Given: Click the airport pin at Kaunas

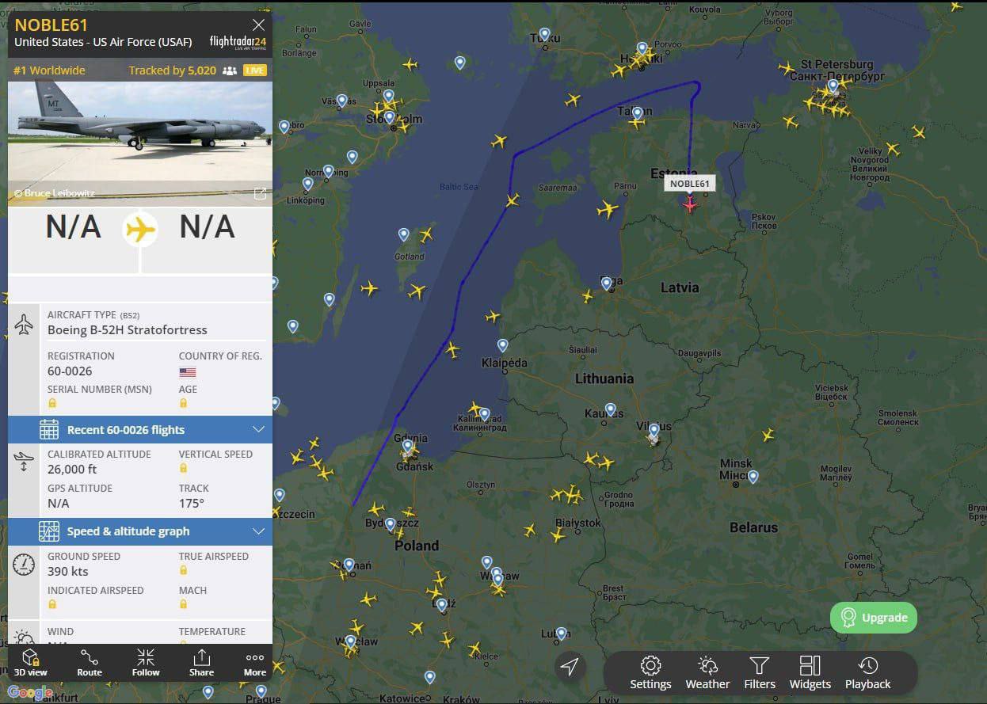Looking at the screenshot, I should (x=610, y=410).
